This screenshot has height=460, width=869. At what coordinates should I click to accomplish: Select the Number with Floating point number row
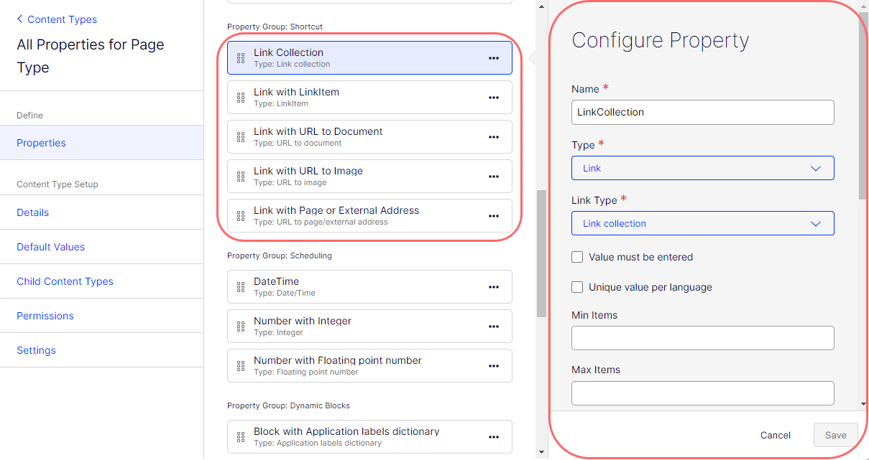click(369, 366)
